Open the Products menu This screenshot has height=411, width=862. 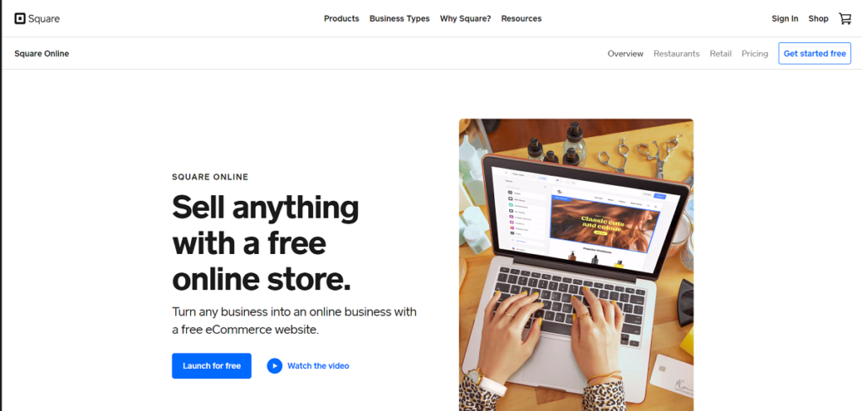tap(342, 18)
